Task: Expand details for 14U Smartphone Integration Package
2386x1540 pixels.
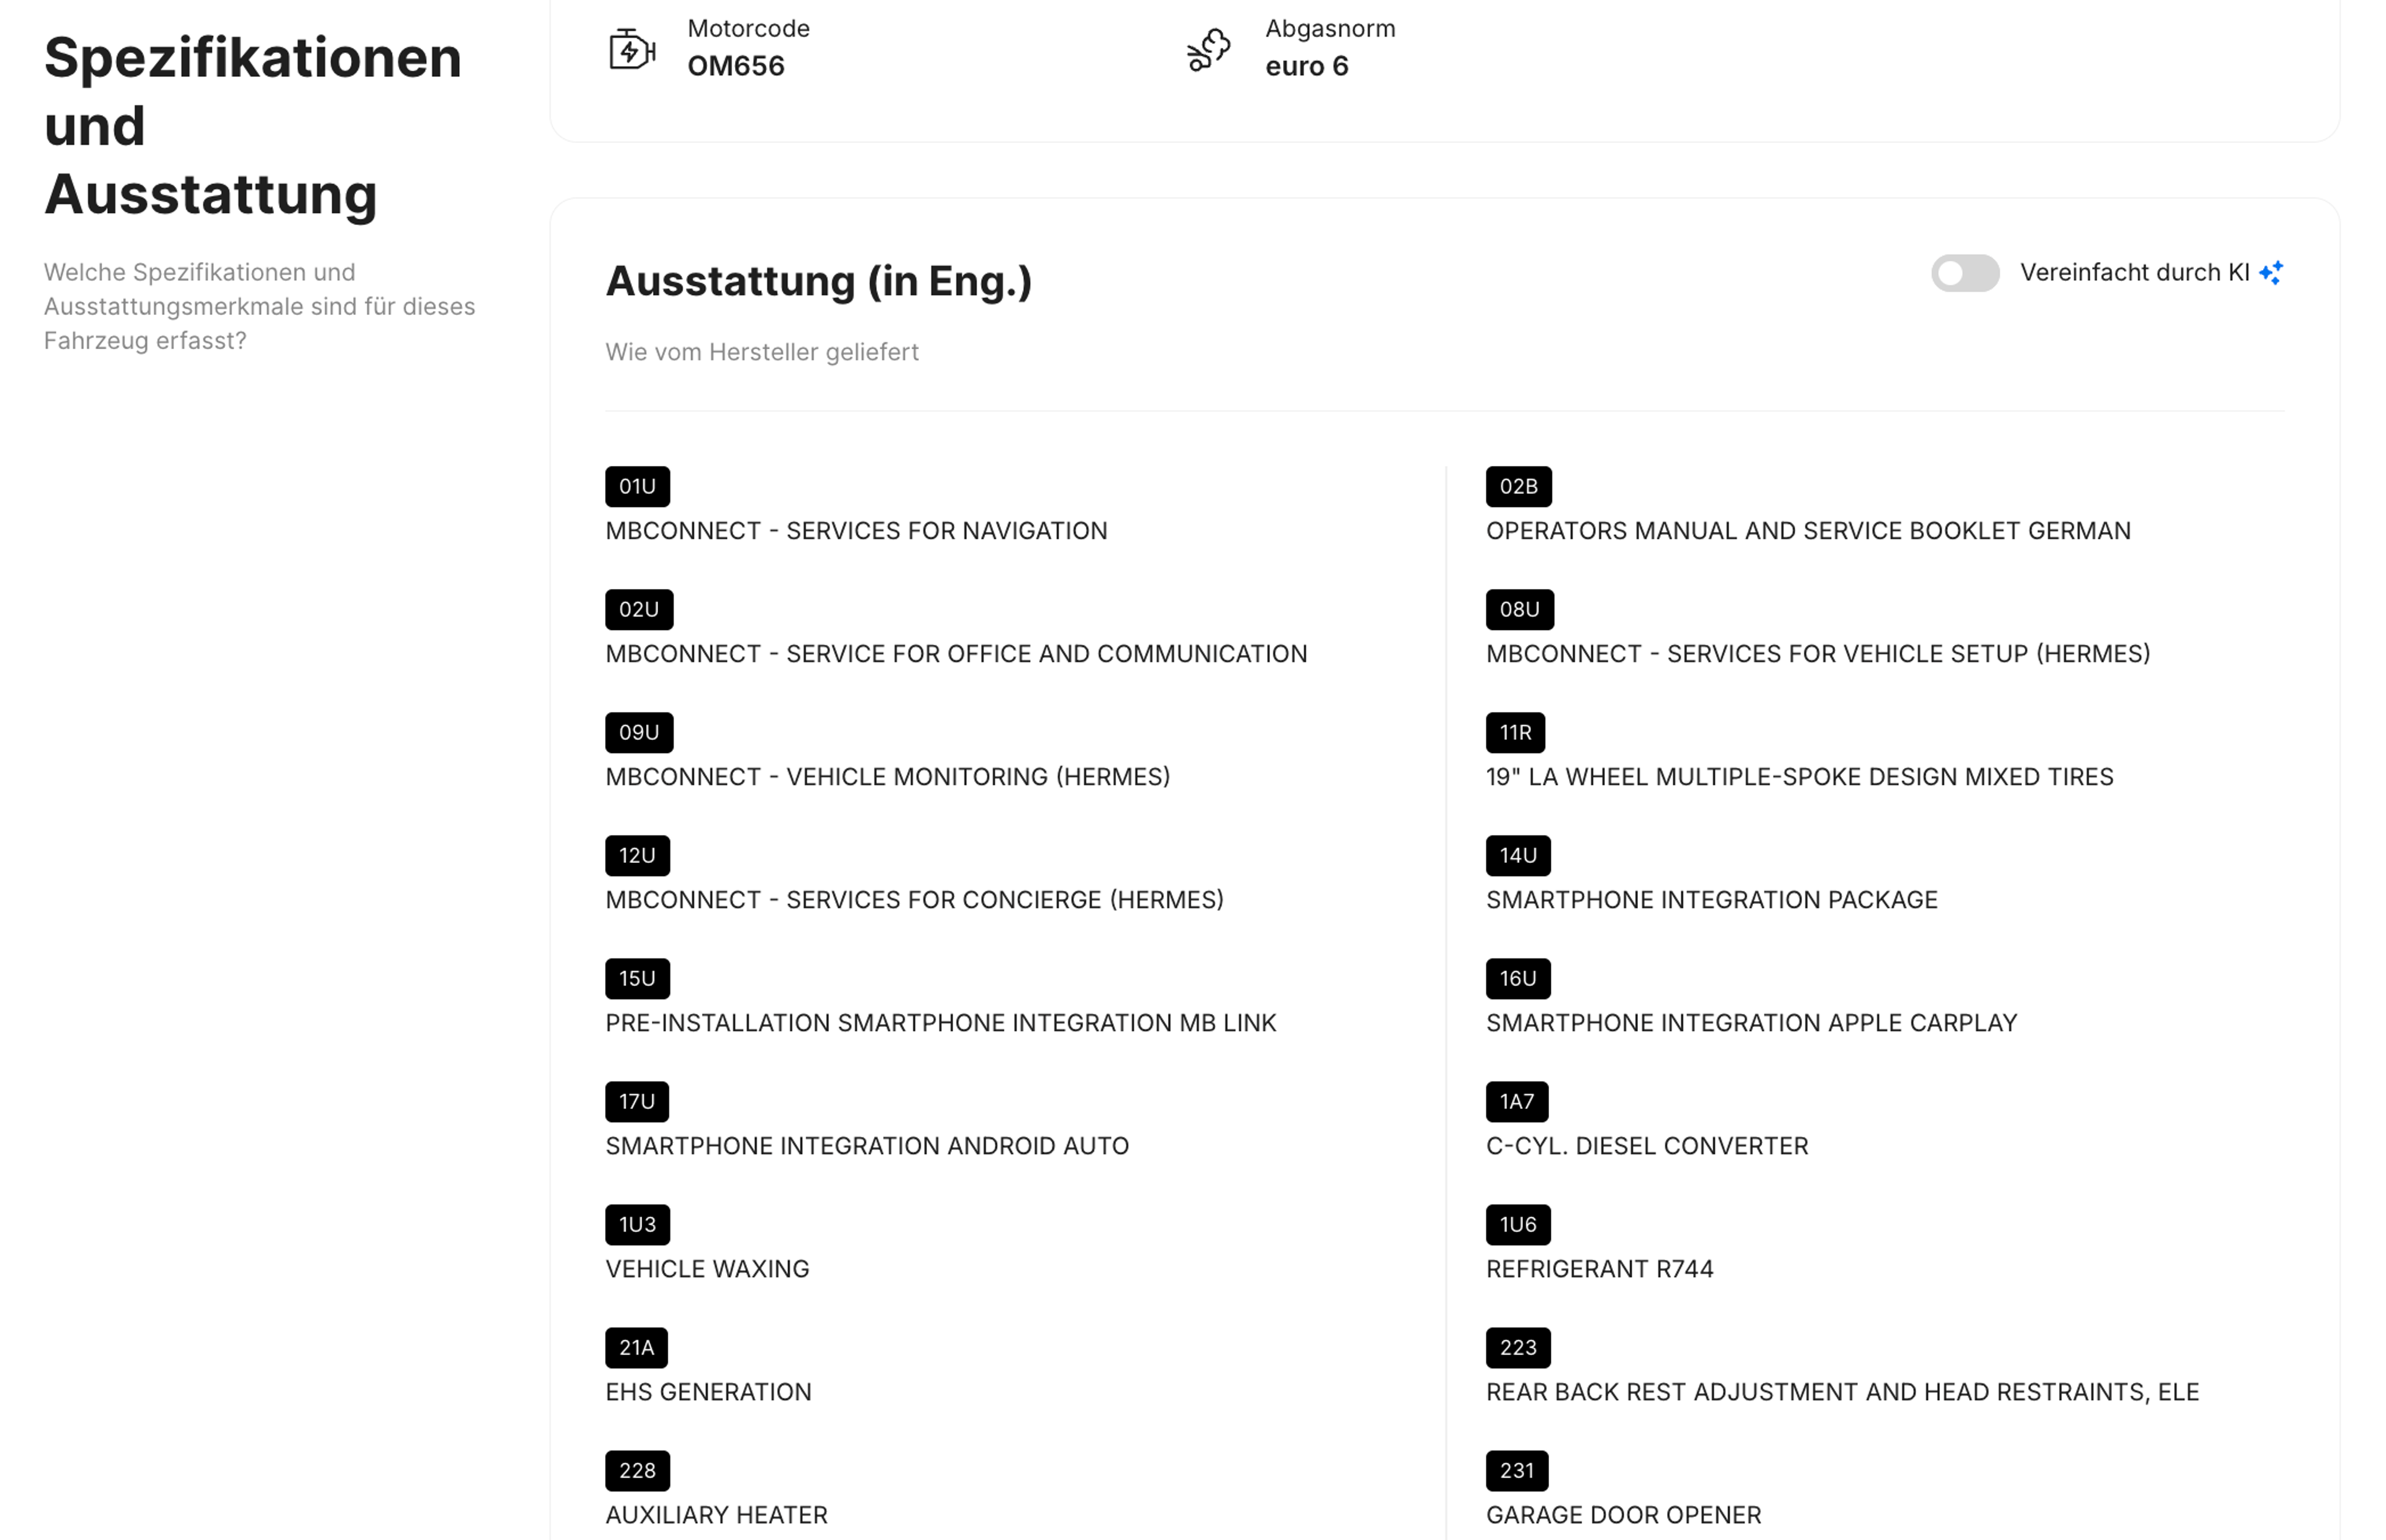Action: [x=1518, y=855]
